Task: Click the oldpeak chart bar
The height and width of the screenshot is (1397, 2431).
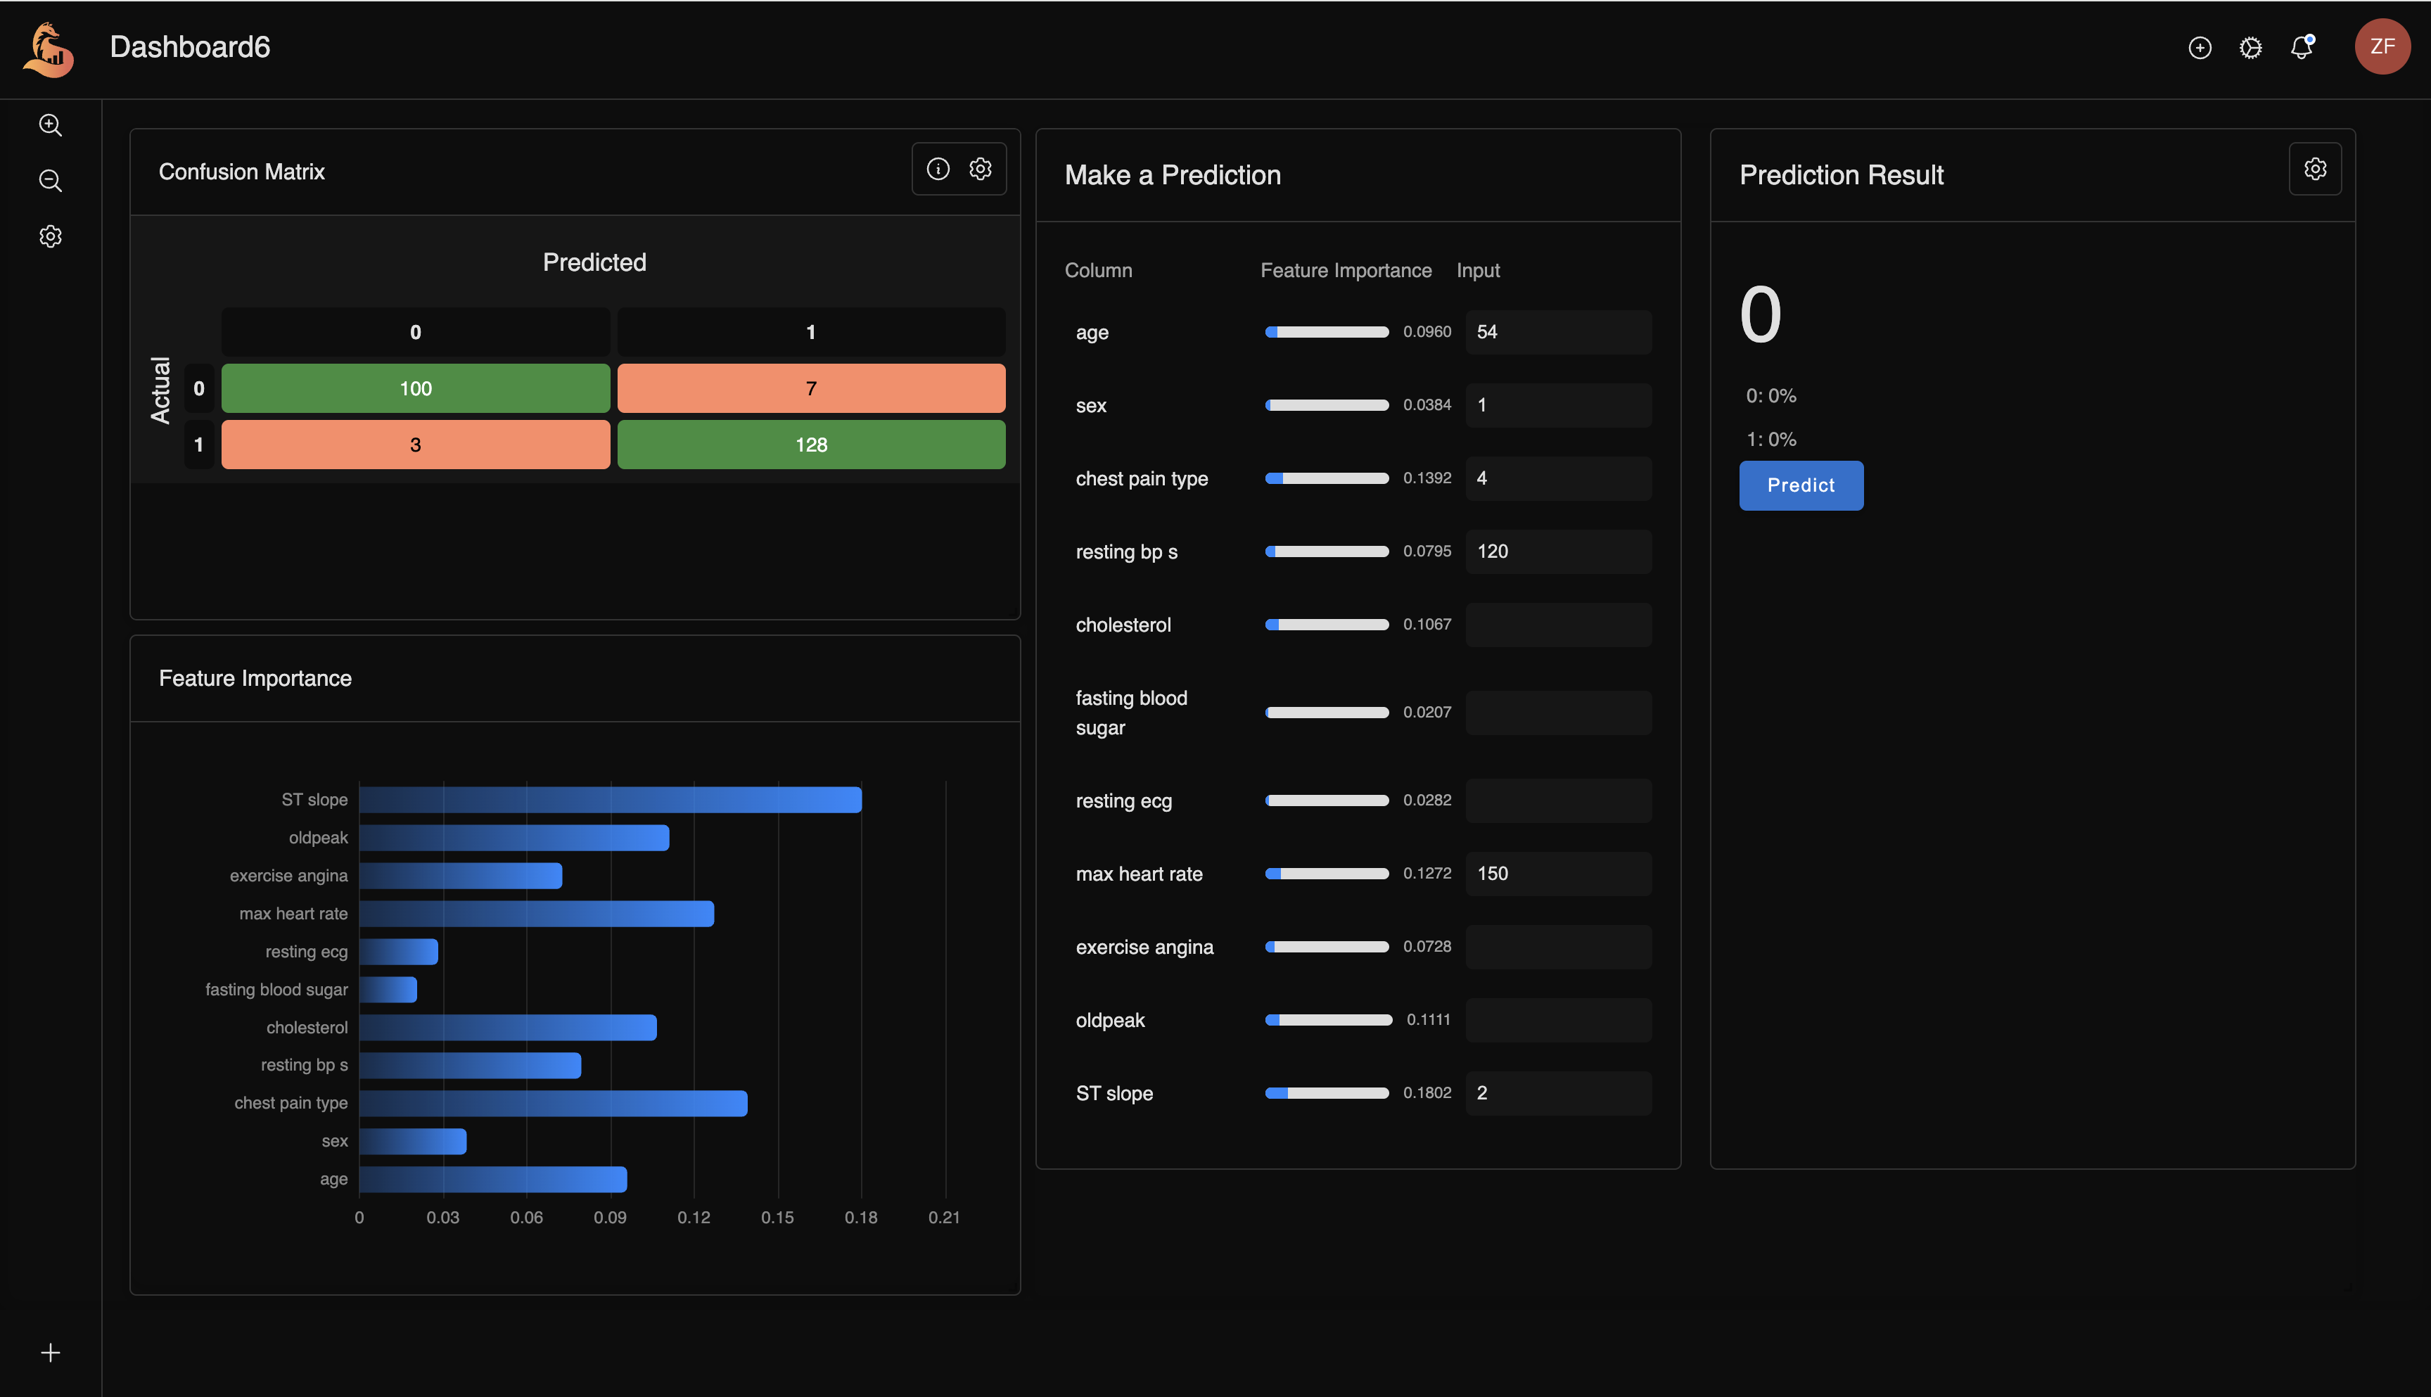Action: (513, 838)
